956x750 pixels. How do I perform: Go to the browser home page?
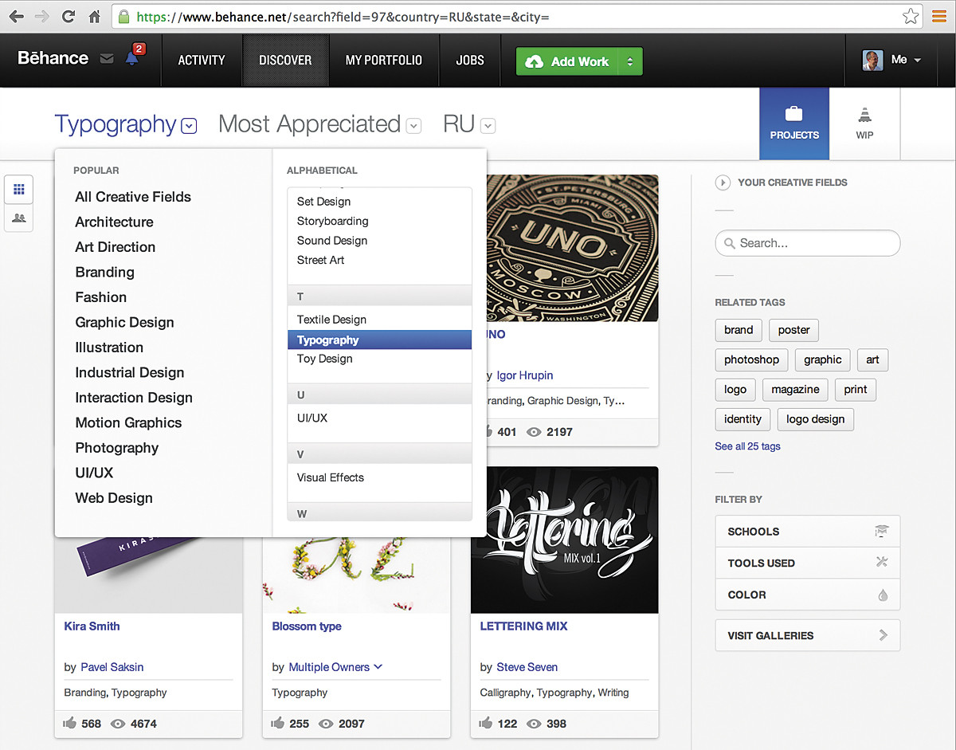[x=95, y=17]
